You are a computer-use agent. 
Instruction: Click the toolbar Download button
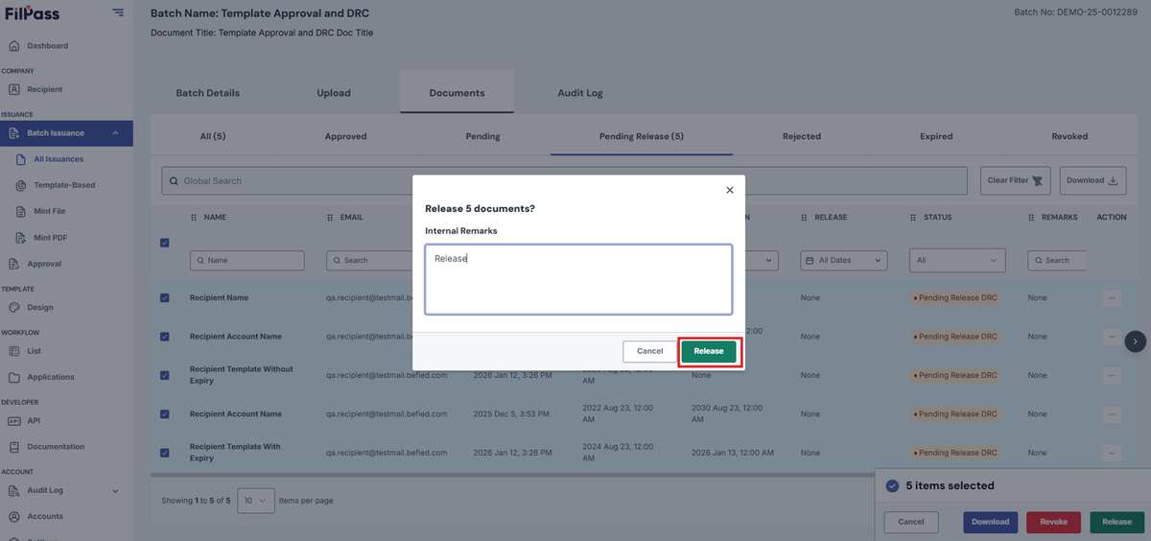(x=1092, y=180)
